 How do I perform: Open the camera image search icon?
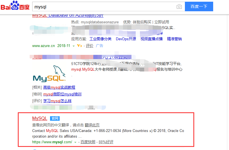coord(179,6)
